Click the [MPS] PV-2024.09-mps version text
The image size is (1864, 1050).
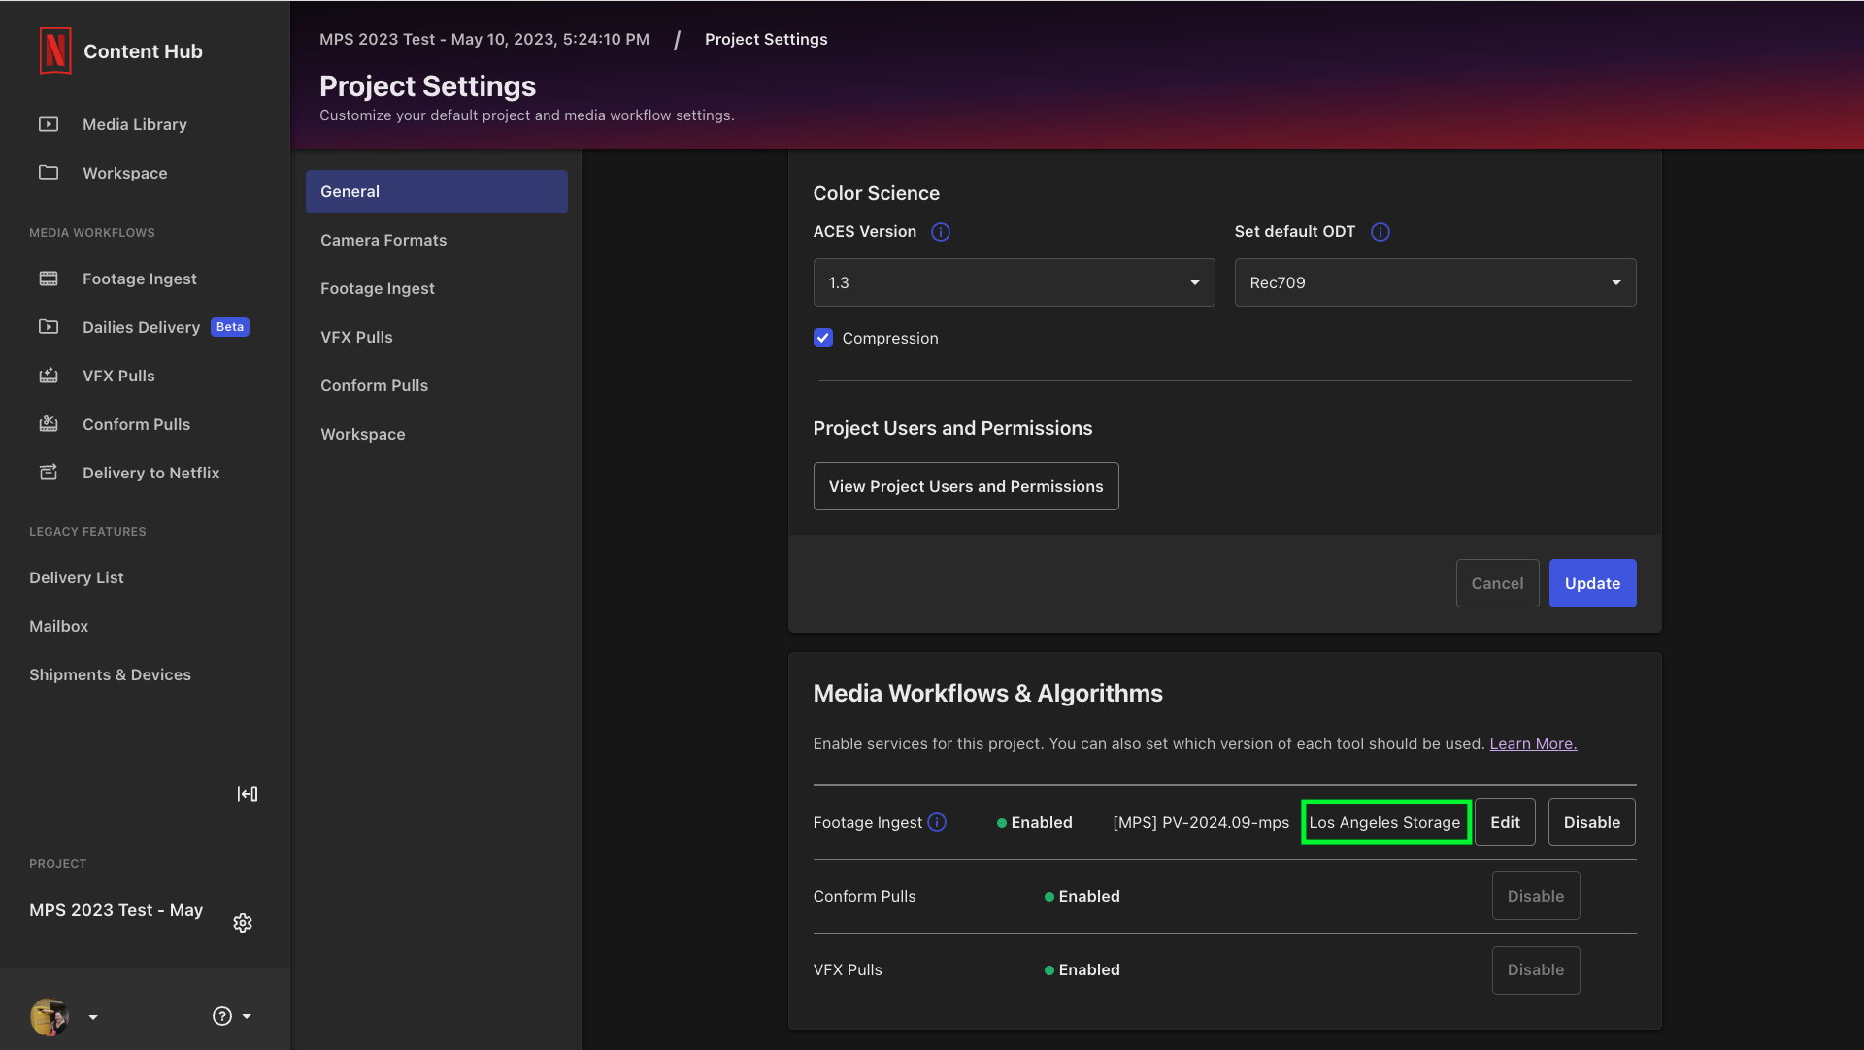pyautogui.click(x=1201, y=822)
